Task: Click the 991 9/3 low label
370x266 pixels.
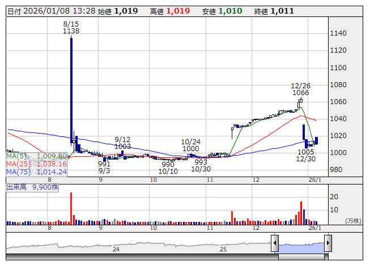Action: (104, 168)
